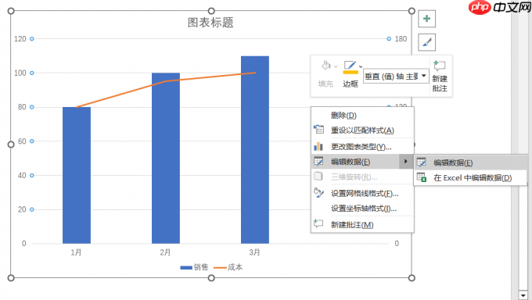This screenshot has width=532, height=300.
Task: Click the Fill paint bucket icon
Action: coord(325,66)
